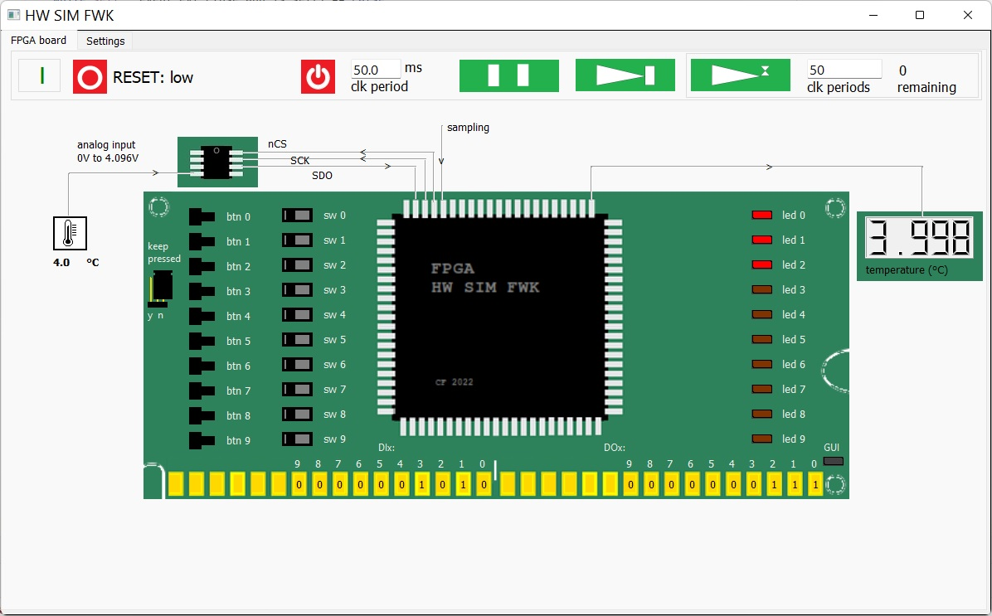Viewport: 992px width, 616px height.
Task: Pause the simulation clock
Action: 509,75
